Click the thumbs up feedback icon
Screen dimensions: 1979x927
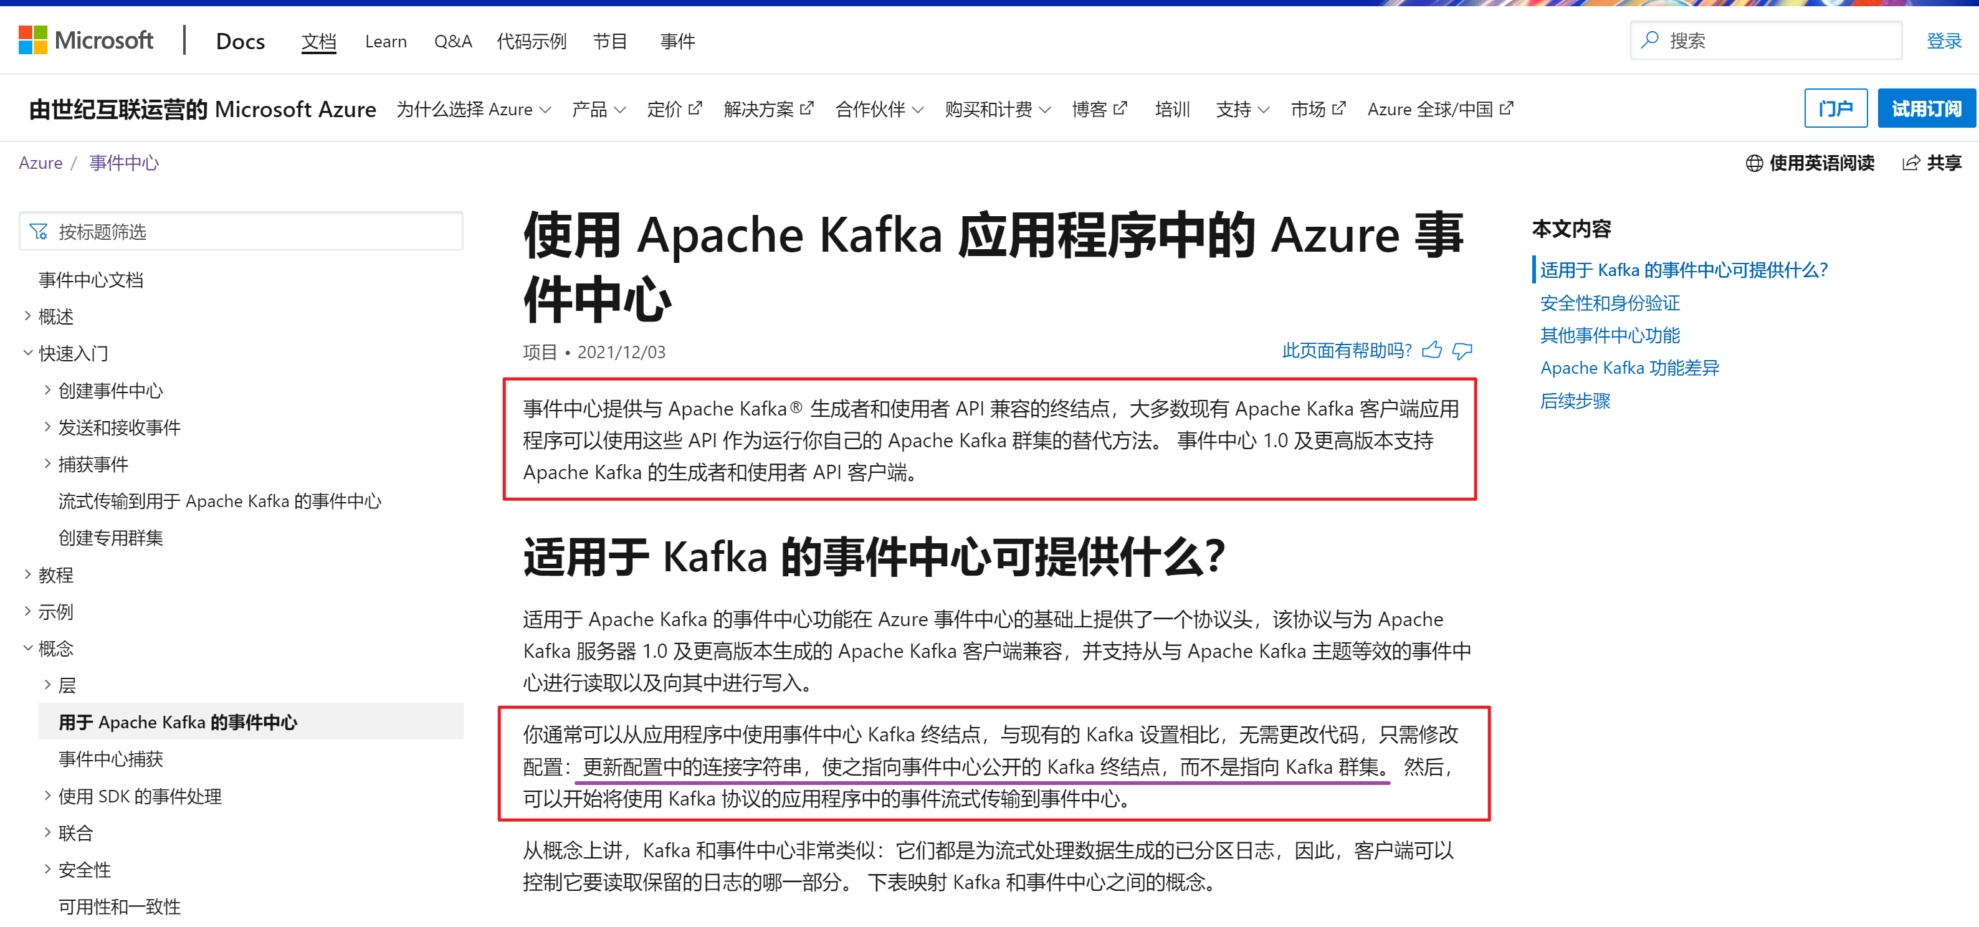pyautogui.click(x=1431, y=351)
